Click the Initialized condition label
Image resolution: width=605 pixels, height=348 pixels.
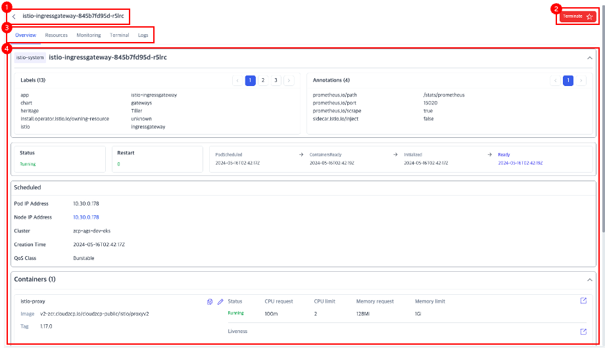click(x=413, y=154)
